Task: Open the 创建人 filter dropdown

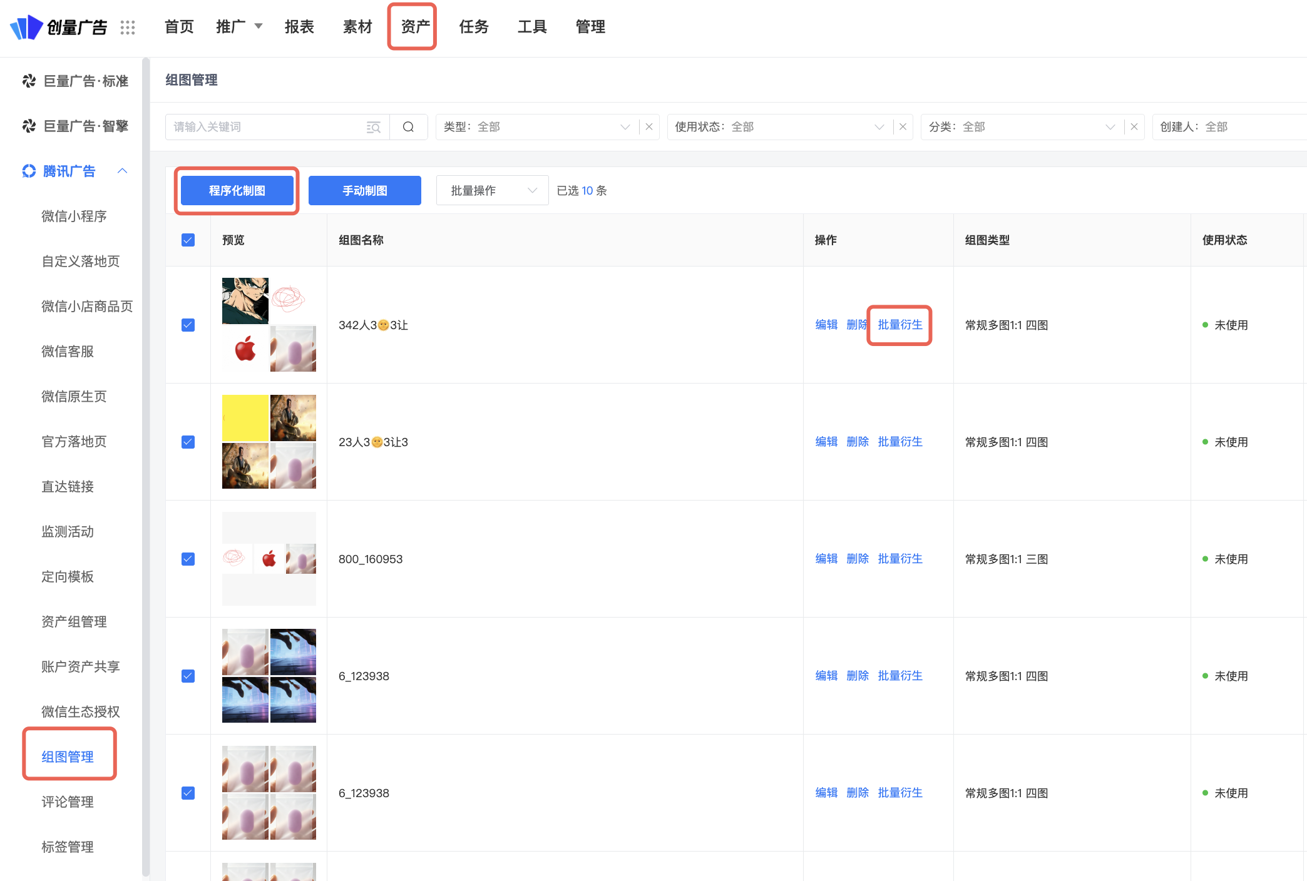Action: click(x=1229, y=127)
